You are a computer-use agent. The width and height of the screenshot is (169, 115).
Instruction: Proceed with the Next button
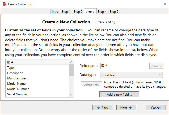(126, 108)
